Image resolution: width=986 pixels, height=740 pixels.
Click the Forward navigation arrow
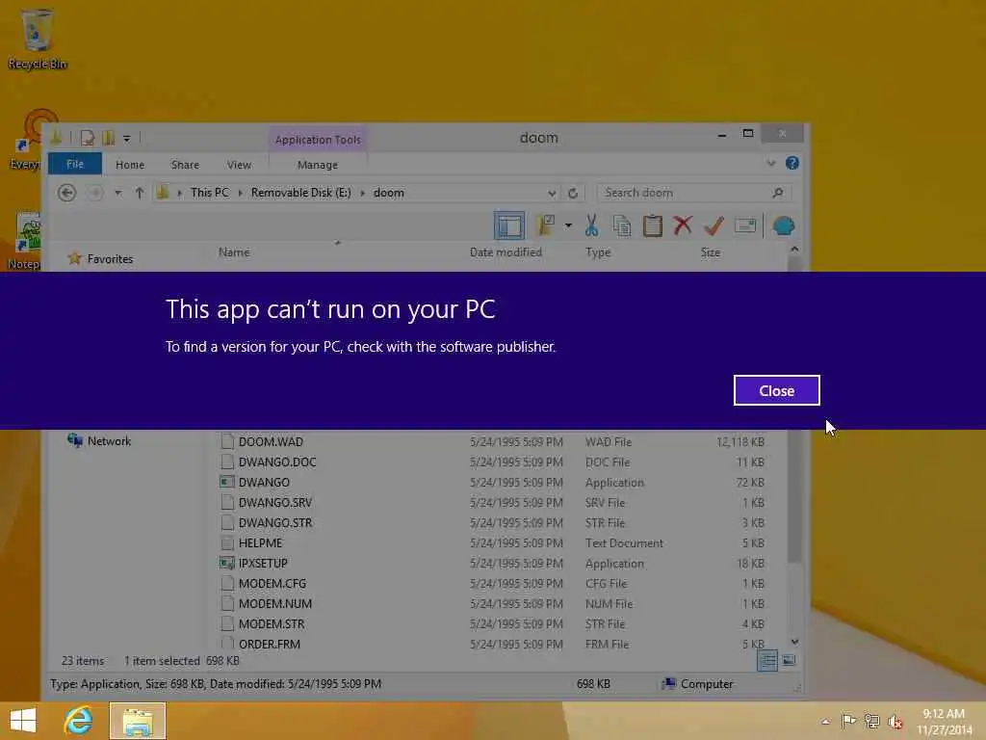[95, 193]
